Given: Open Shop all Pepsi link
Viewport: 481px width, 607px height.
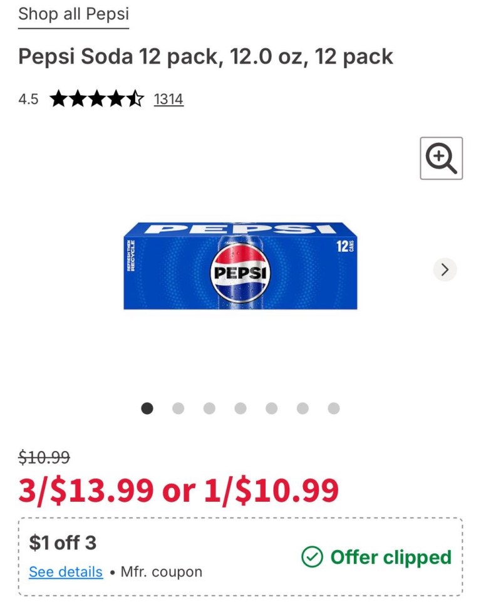Looking at the screenshot, I should tap(73, 14).
